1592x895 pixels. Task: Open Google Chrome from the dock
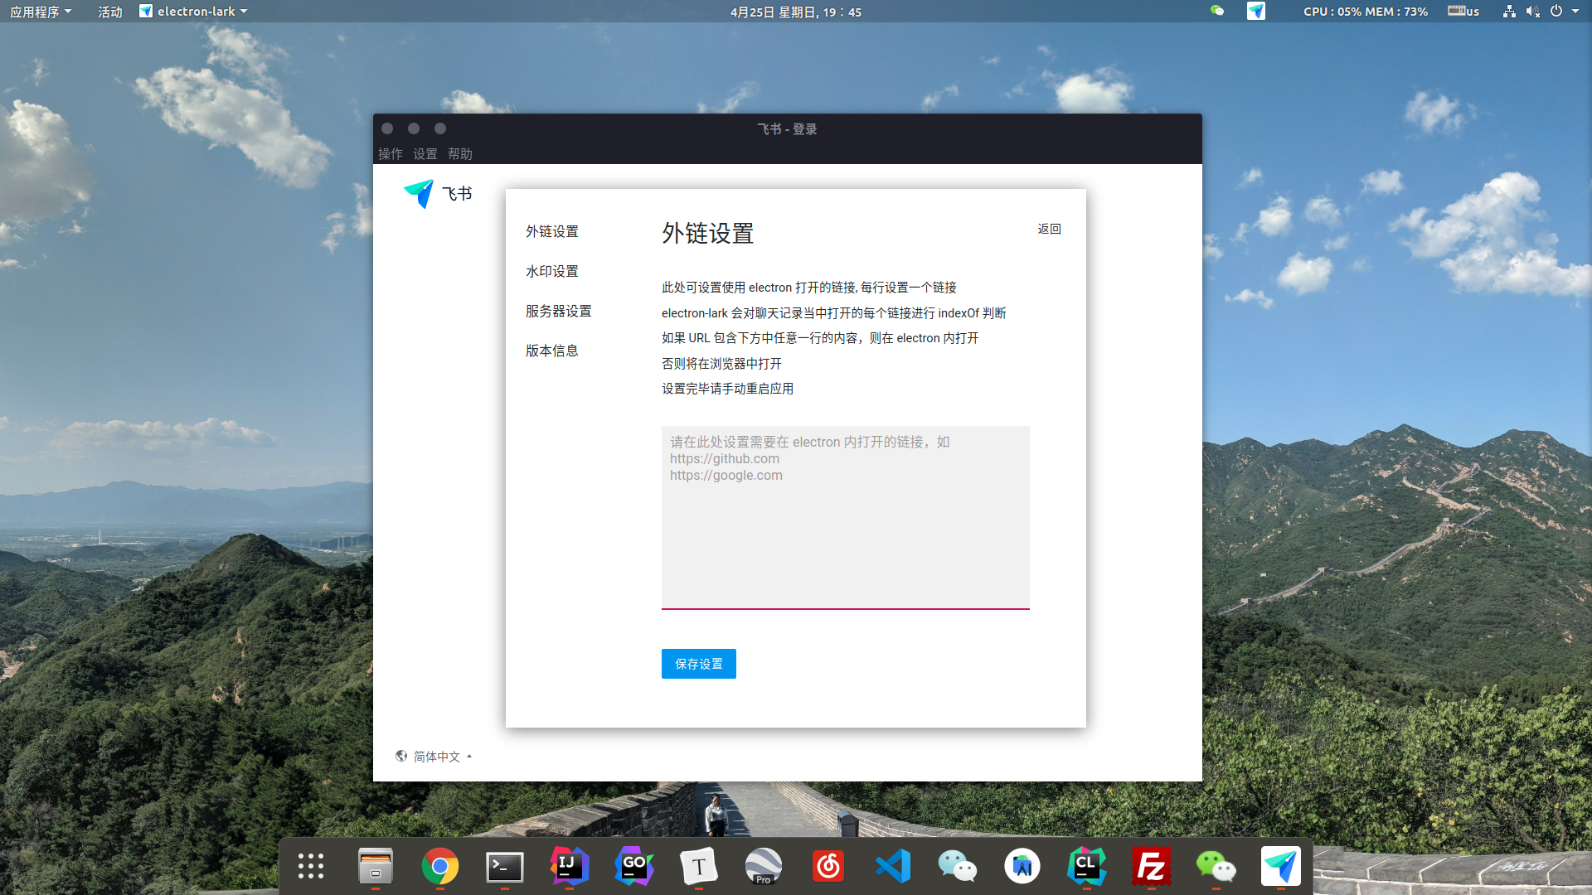pos(439,867)
